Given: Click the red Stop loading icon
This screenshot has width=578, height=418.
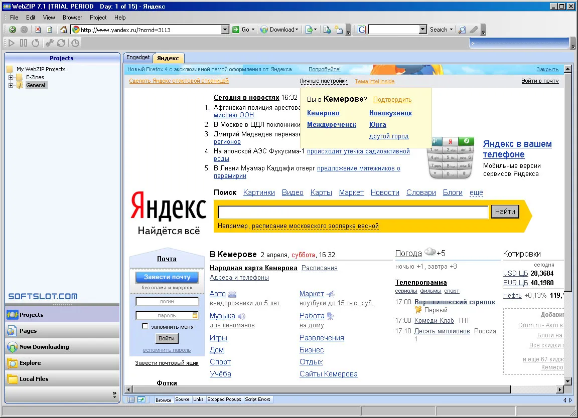Looking at the screenshot, I should click(38, 30).
